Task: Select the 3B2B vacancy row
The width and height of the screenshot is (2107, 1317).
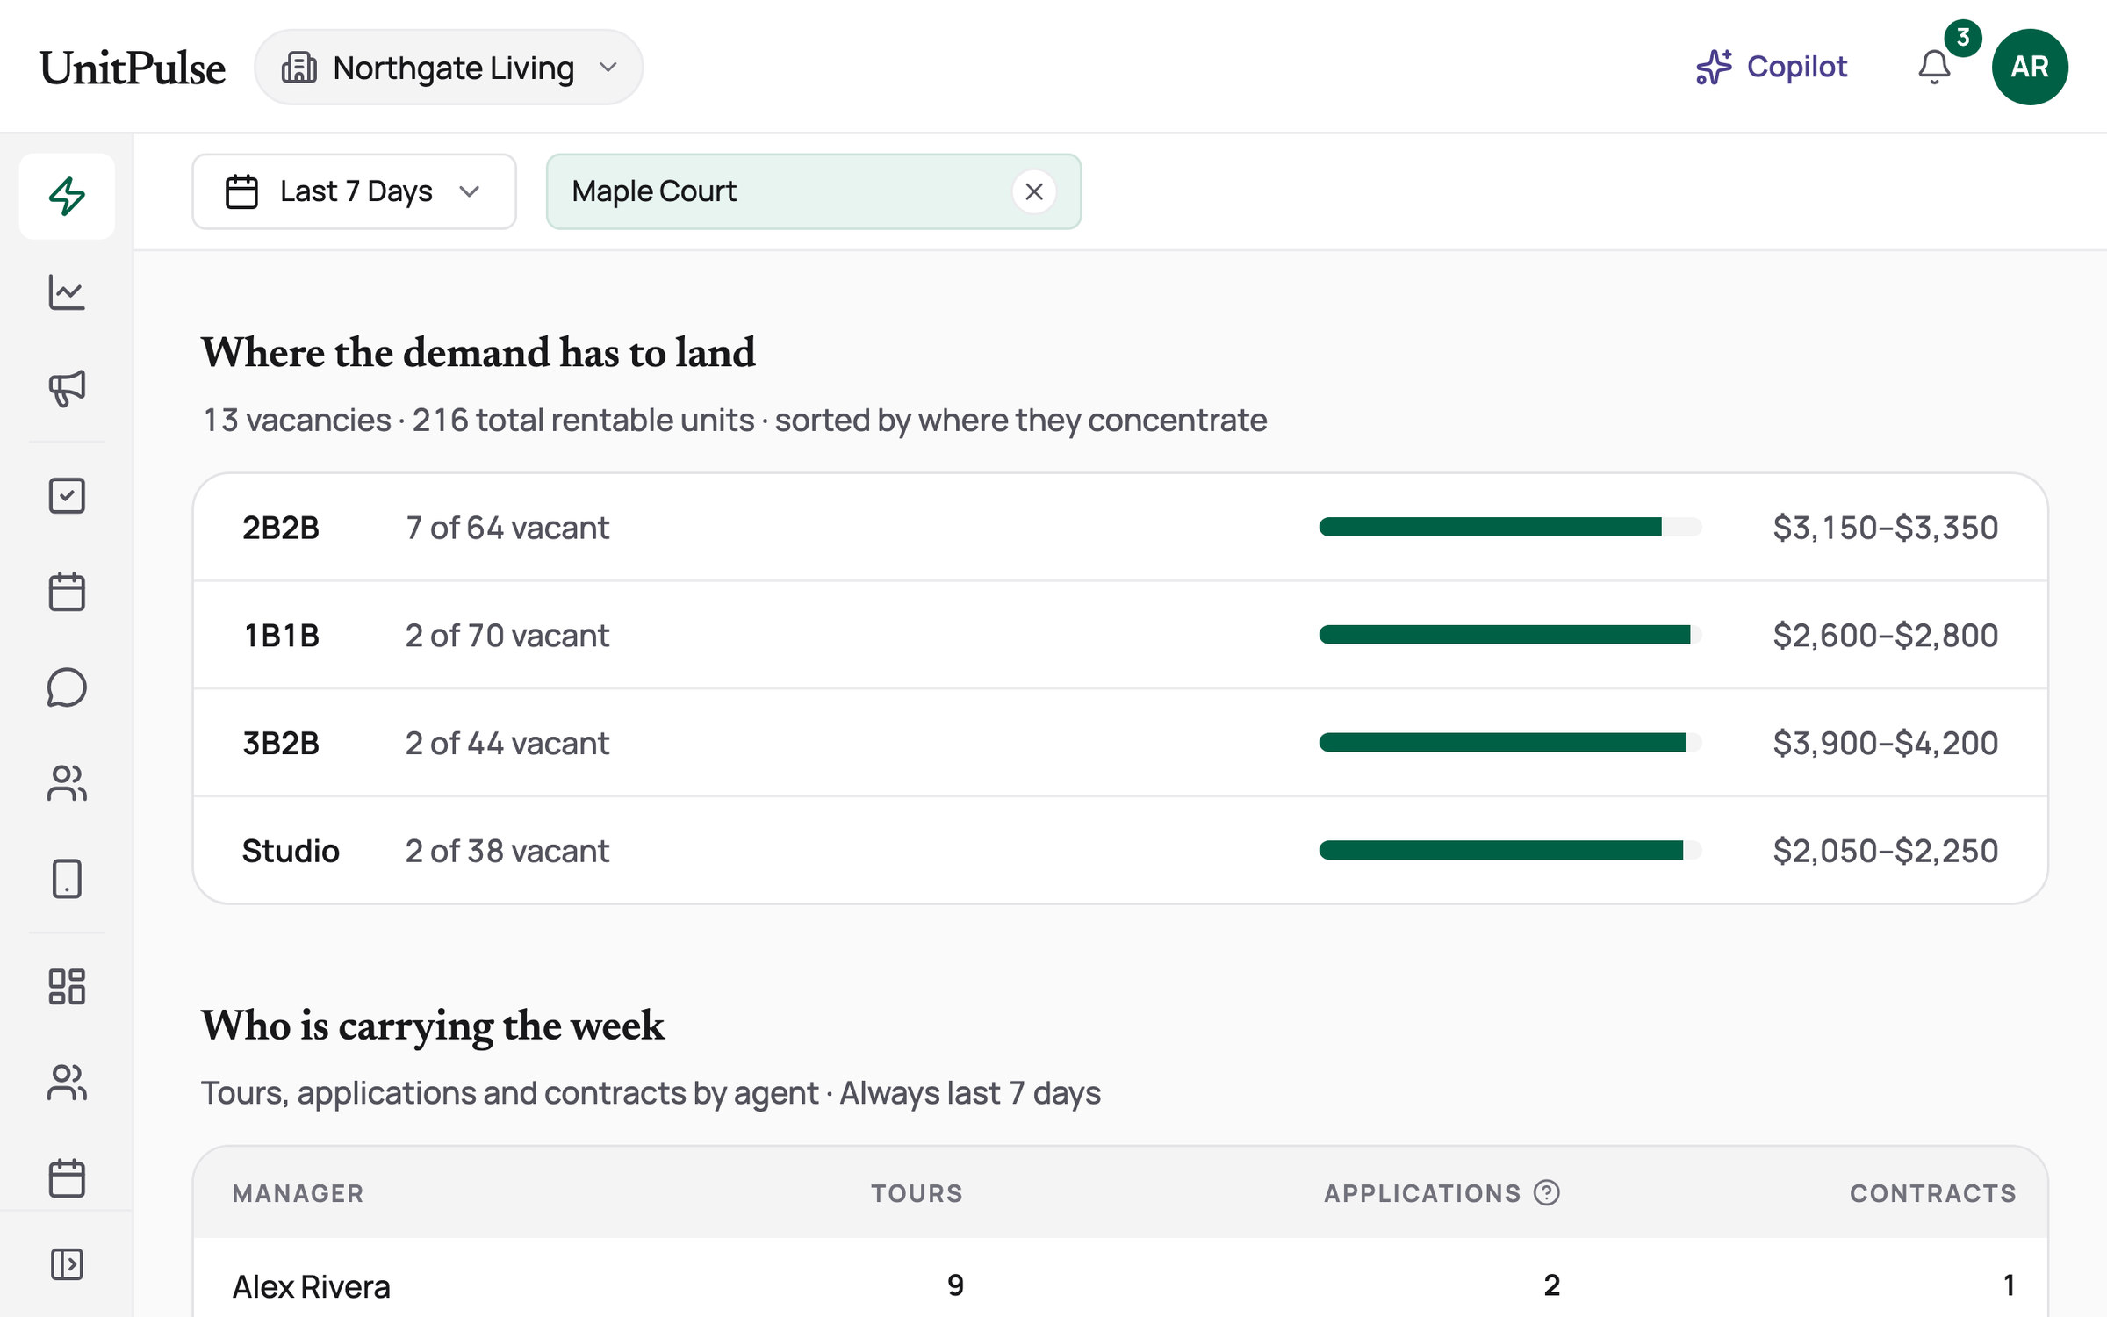Action: pyautogui.click(x=1120, y=743)
